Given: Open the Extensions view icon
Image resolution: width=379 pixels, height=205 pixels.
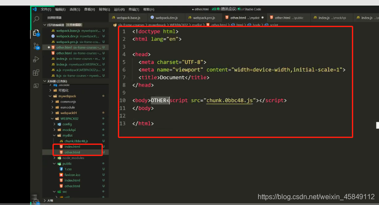Looking at the screenshot, I should (36, 73).
